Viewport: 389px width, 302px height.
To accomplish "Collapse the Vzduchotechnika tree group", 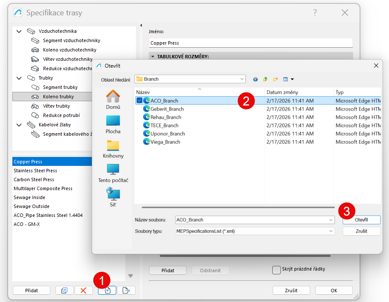I will pyautogui.click(x=19, y=31).
